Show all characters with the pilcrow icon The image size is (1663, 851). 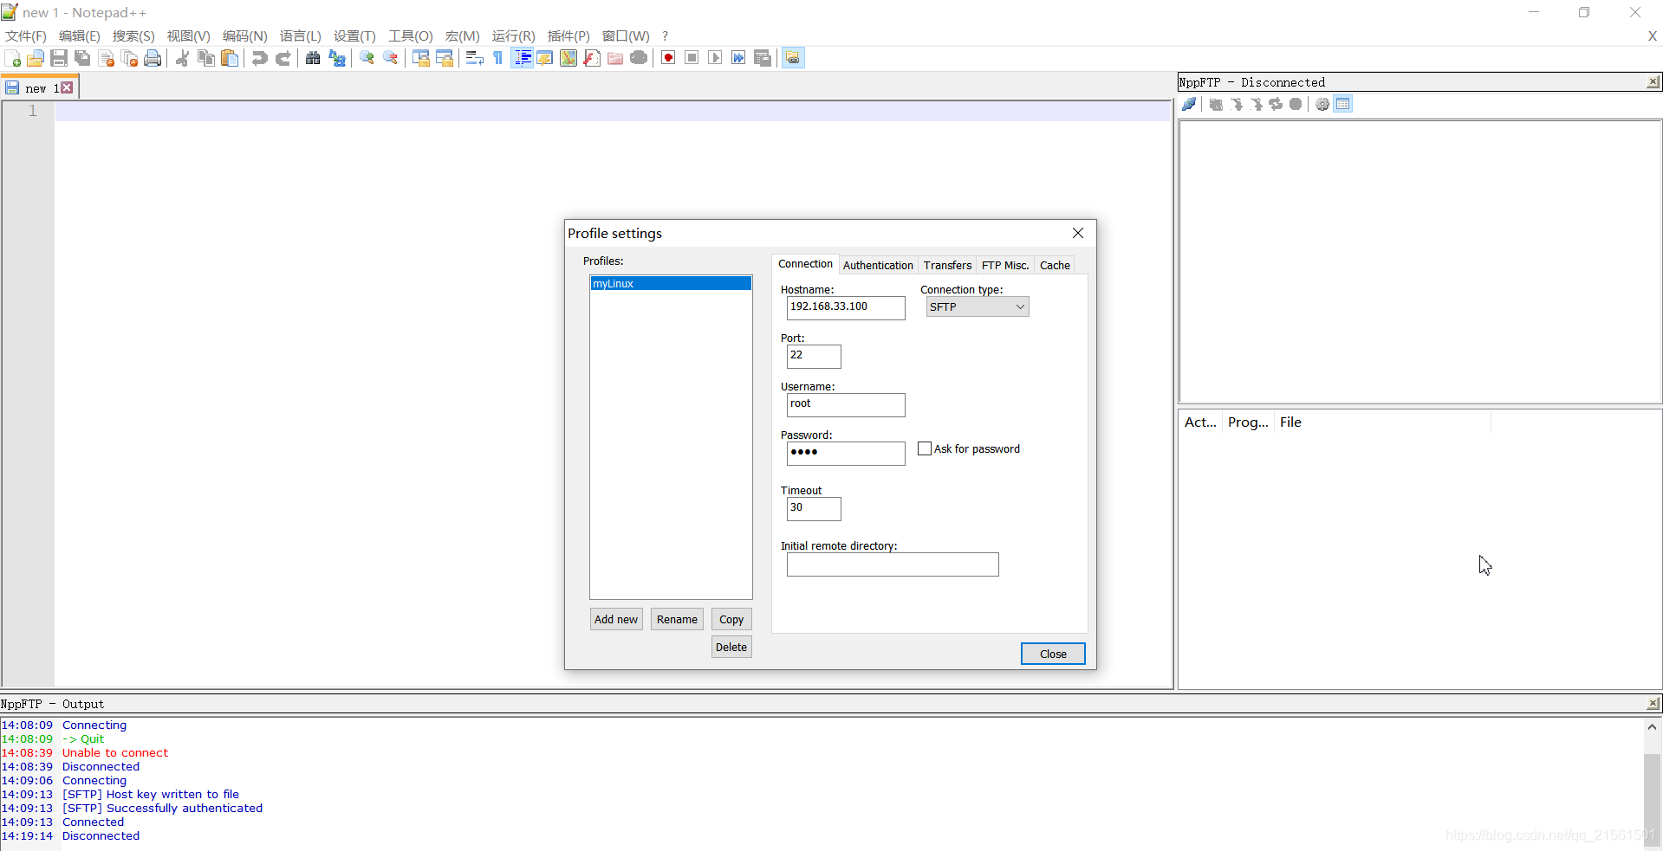click(x=497, y=58)
